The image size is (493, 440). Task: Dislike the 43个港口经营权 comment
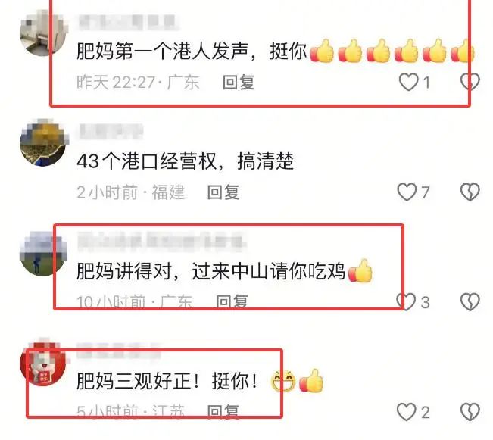(x=470, y=192)
